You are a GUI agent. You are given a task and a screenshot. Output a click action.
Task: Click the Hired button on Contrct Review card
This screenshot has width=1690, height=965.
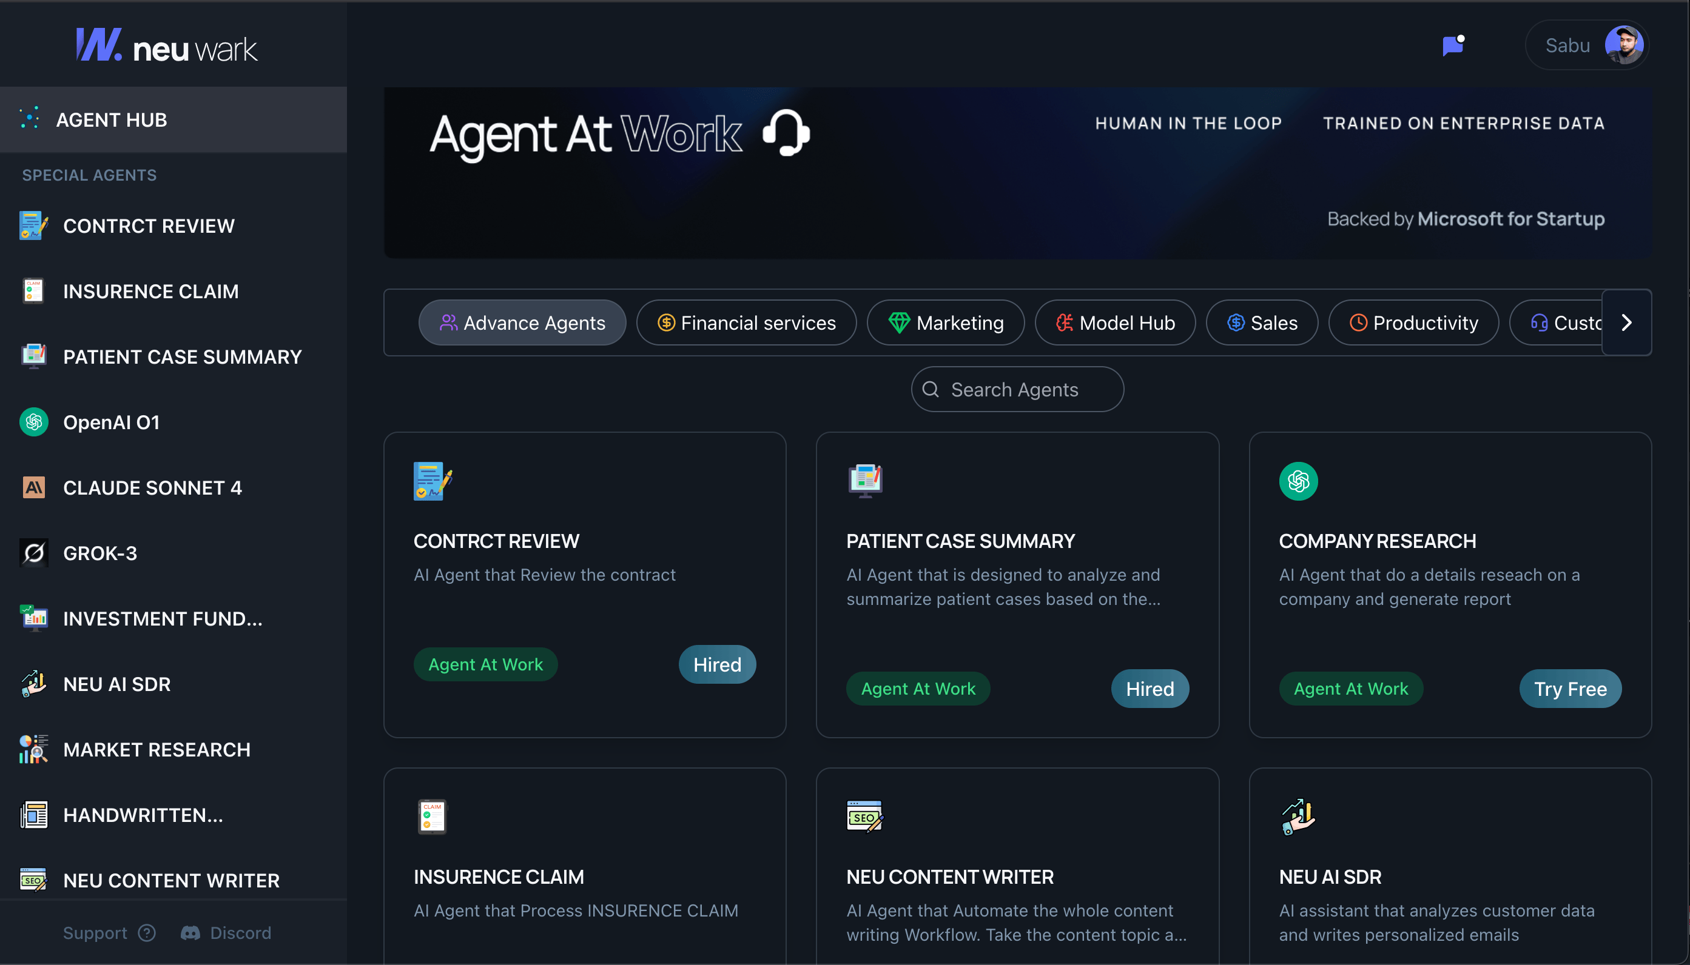717,664
